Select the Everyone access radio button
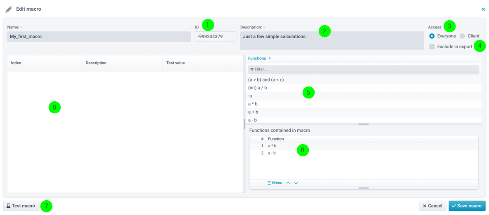This screenshot has width=489, height=215. click(x=432, y=36)
